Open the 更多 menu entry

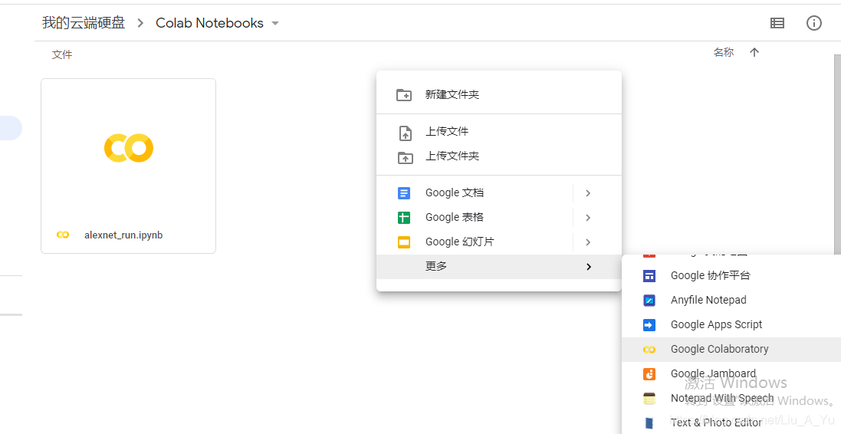point(499,267)
